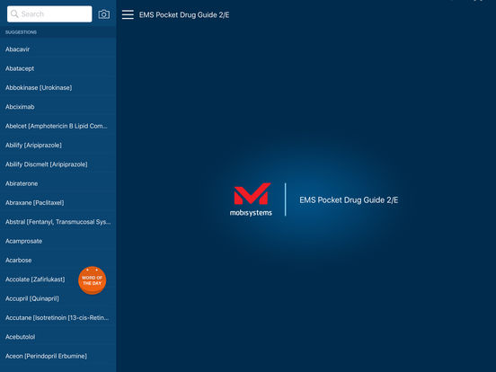Open the hamburger menu icon
Screen dimensions: 496x372
click(x=128, y=14)
